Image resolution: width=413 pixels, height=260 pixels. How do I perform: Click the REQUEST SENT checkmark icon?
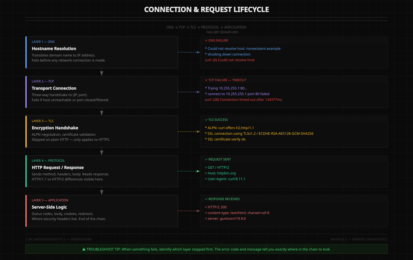click(x=206, y=159)
